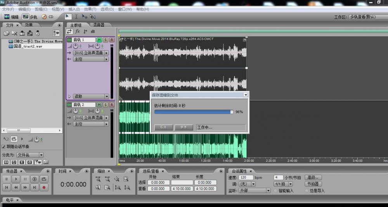Toggle loop playback in the transport panel

coord(44,179)
